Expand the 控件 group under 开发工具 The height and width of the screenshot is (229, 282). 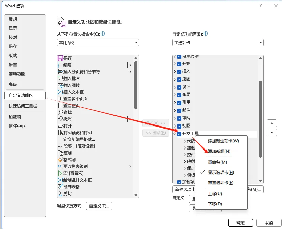185,155
